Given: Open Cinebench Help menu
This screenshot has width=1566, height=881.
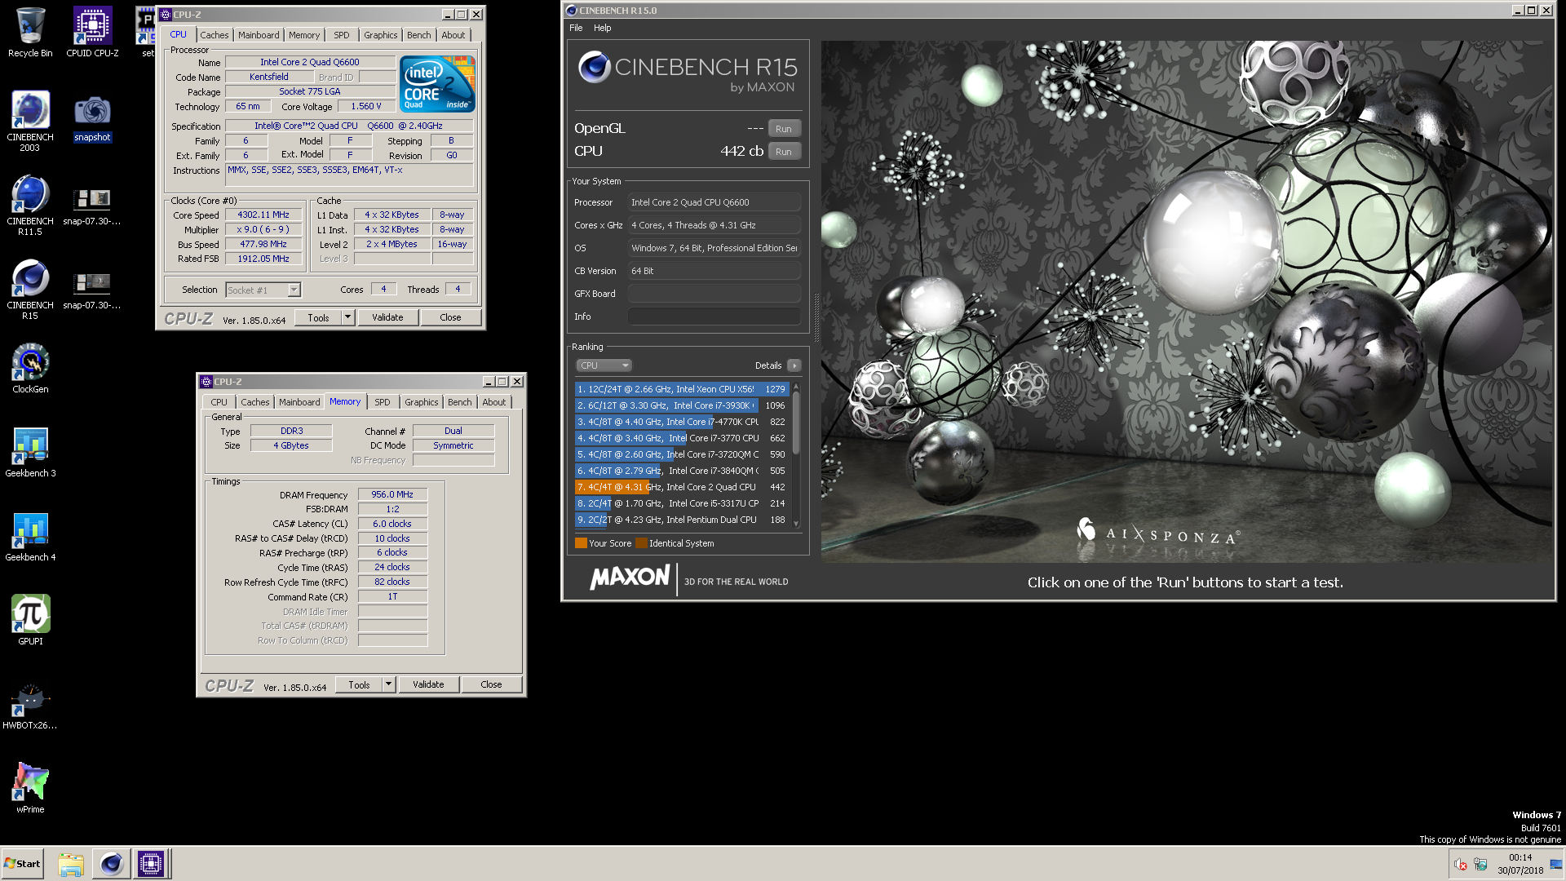Looking at the screenshot, I should pyautogui.click(x=602, y=28).
